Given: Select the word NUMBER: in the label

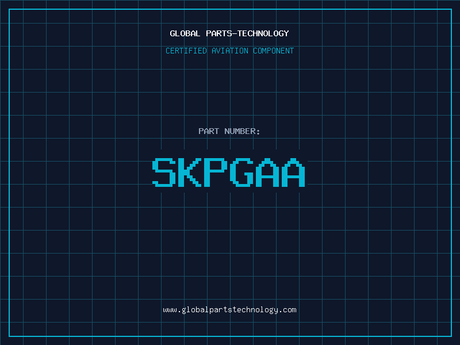Looking at the screenshot, I should click(242, 131).
